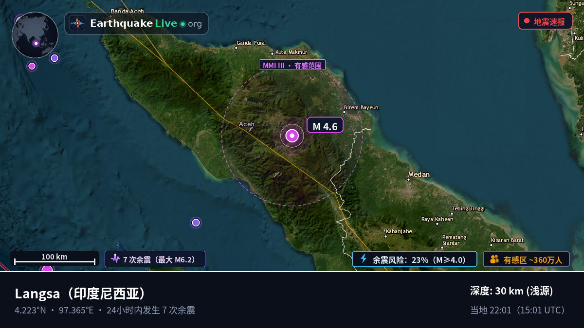Click the red 地震速报 alert button

[545, 21]
